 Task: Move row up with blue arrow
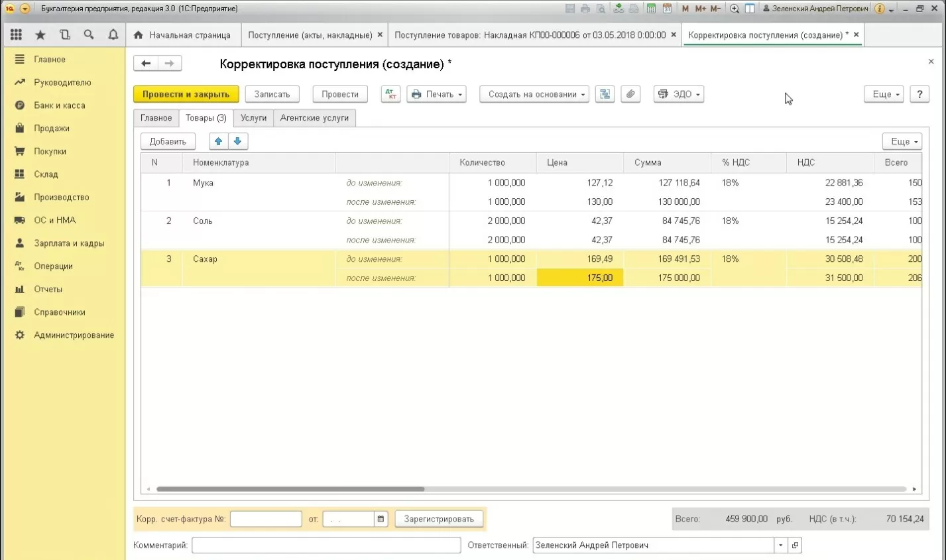[218, 141]
